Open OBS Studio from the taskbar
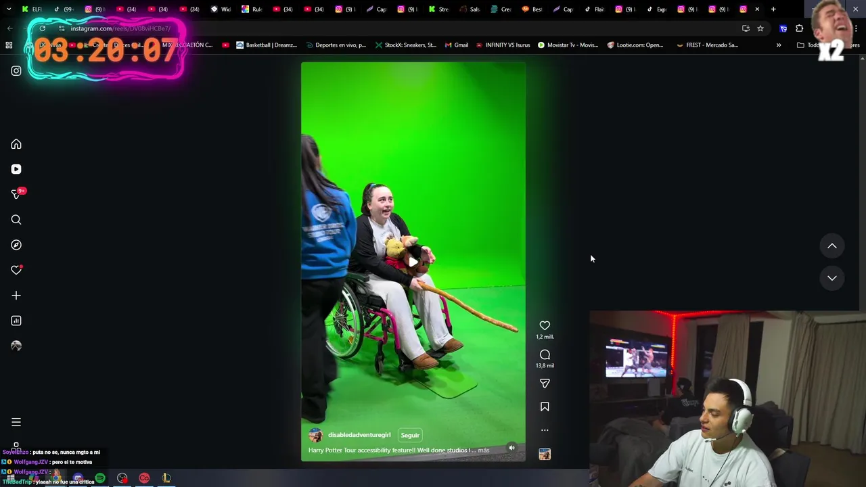Image resolution: width=866 pixels, height=487 pixels. coord(122,478)
